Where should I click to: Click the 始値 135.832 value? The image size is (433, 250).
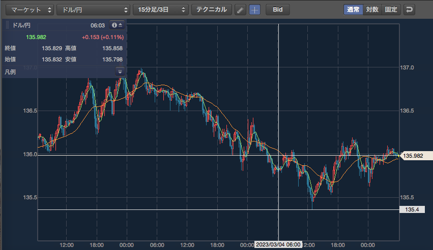click(x=52, y=59)
